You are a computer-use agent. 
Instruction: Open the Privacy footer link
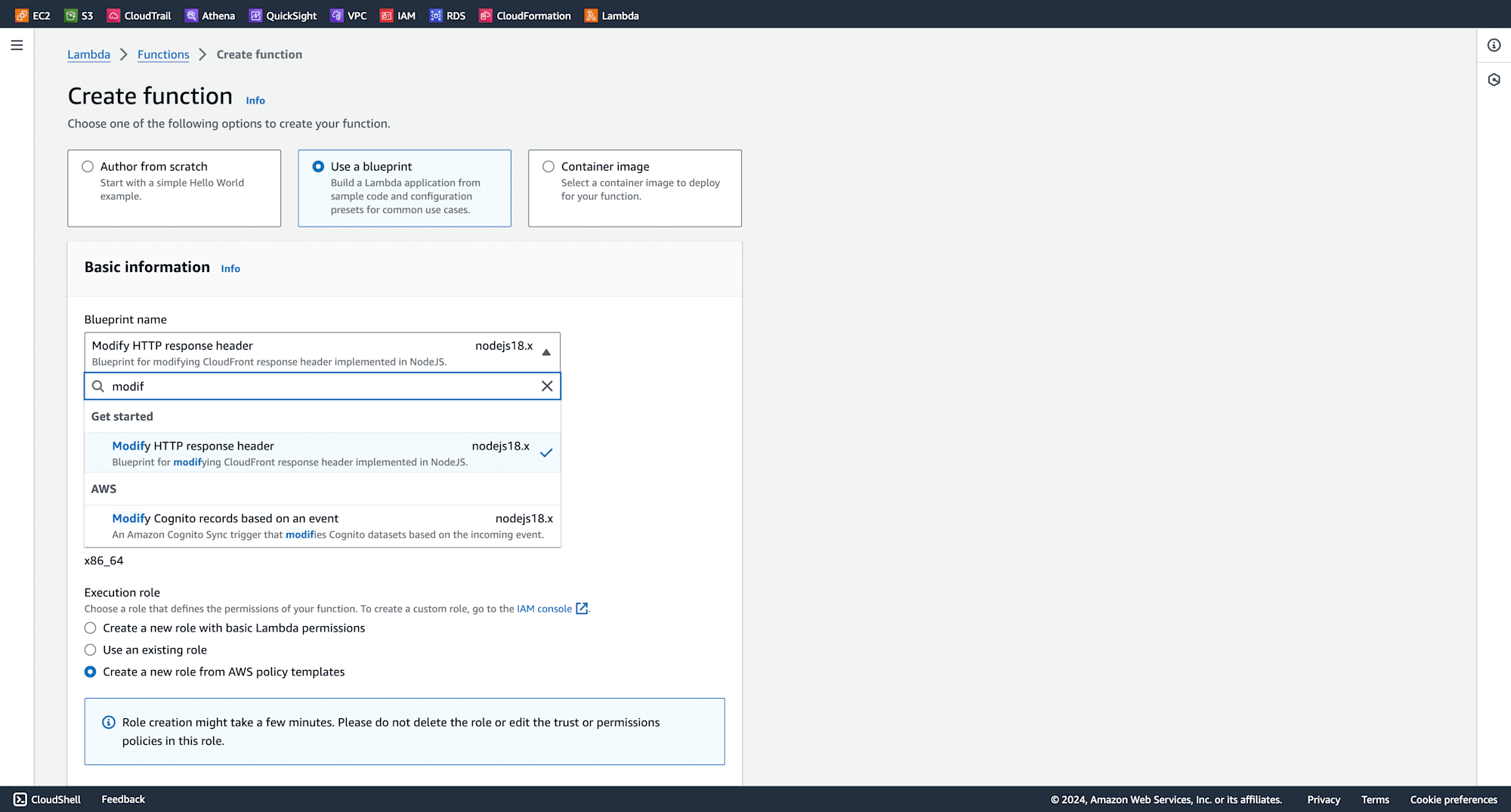point(1324,799)
